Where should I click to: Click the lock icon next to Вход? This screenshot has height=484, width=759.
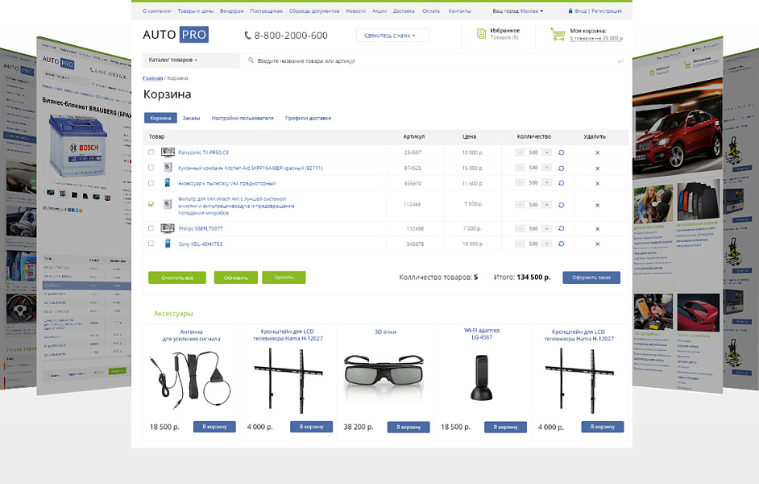point(571,11)
